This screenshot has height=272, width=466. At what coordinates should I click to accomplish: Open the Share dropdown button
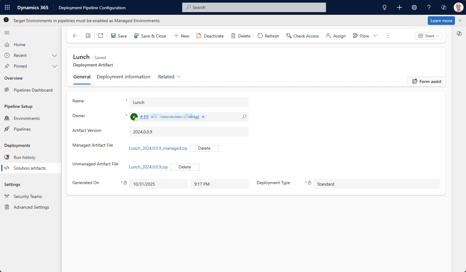(428, 36)
